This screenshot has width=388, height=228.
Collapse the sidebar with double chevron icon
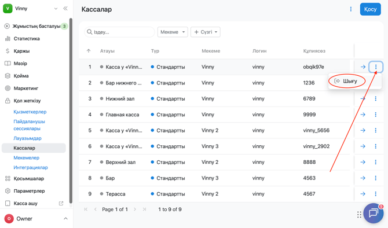coord(65,9)
